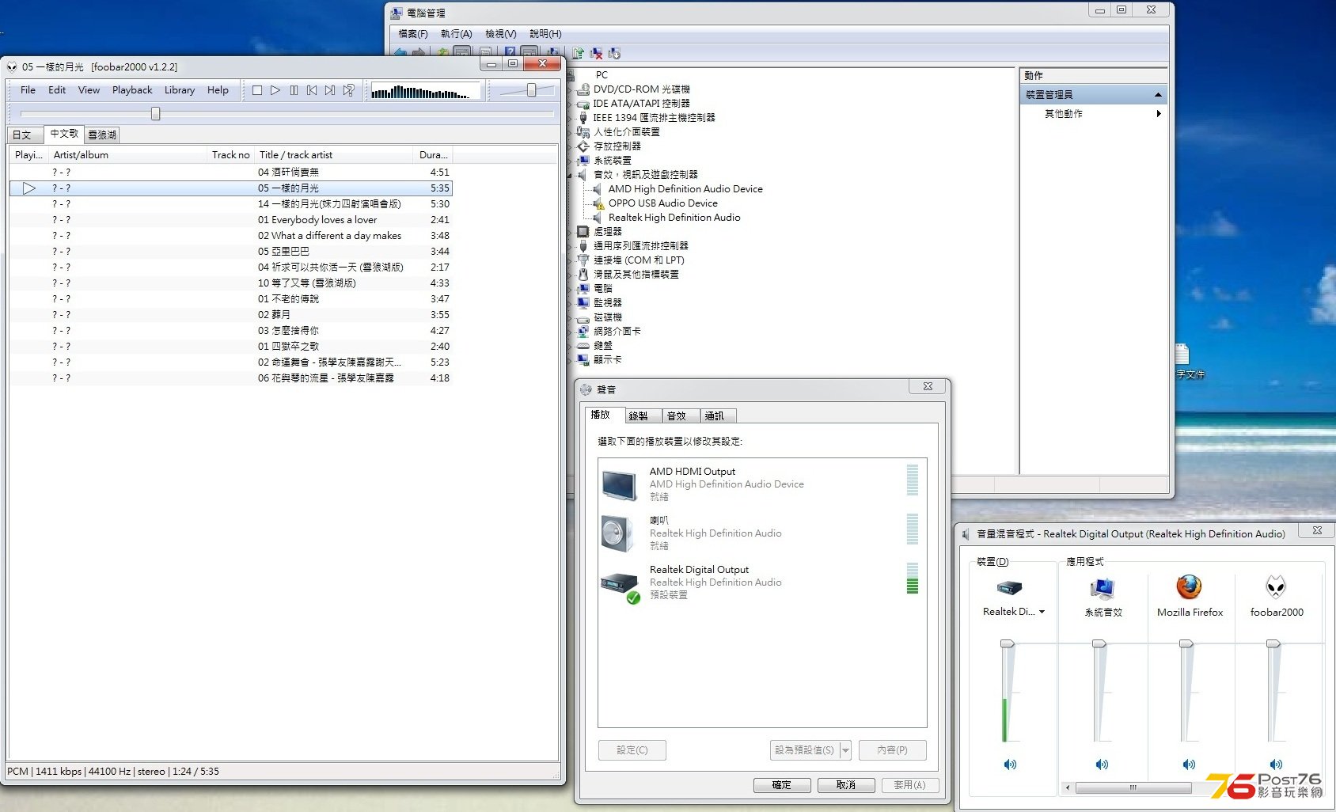Pause the current track in foobar2000
Image resolution: width=1336 pixels, height=812 pixels.
pyautogui.click(x=294, y=90)
